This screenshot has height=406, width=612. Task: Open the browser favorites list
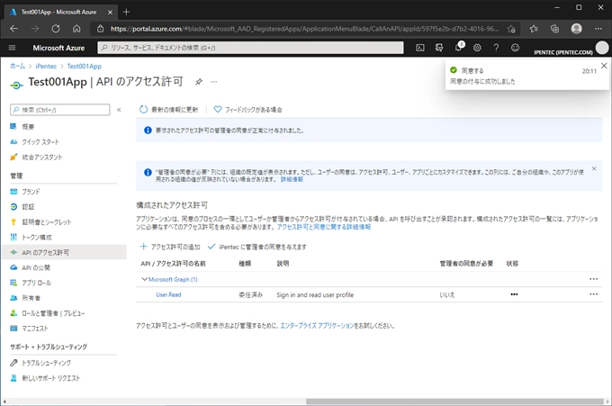(x=534, y=29)
